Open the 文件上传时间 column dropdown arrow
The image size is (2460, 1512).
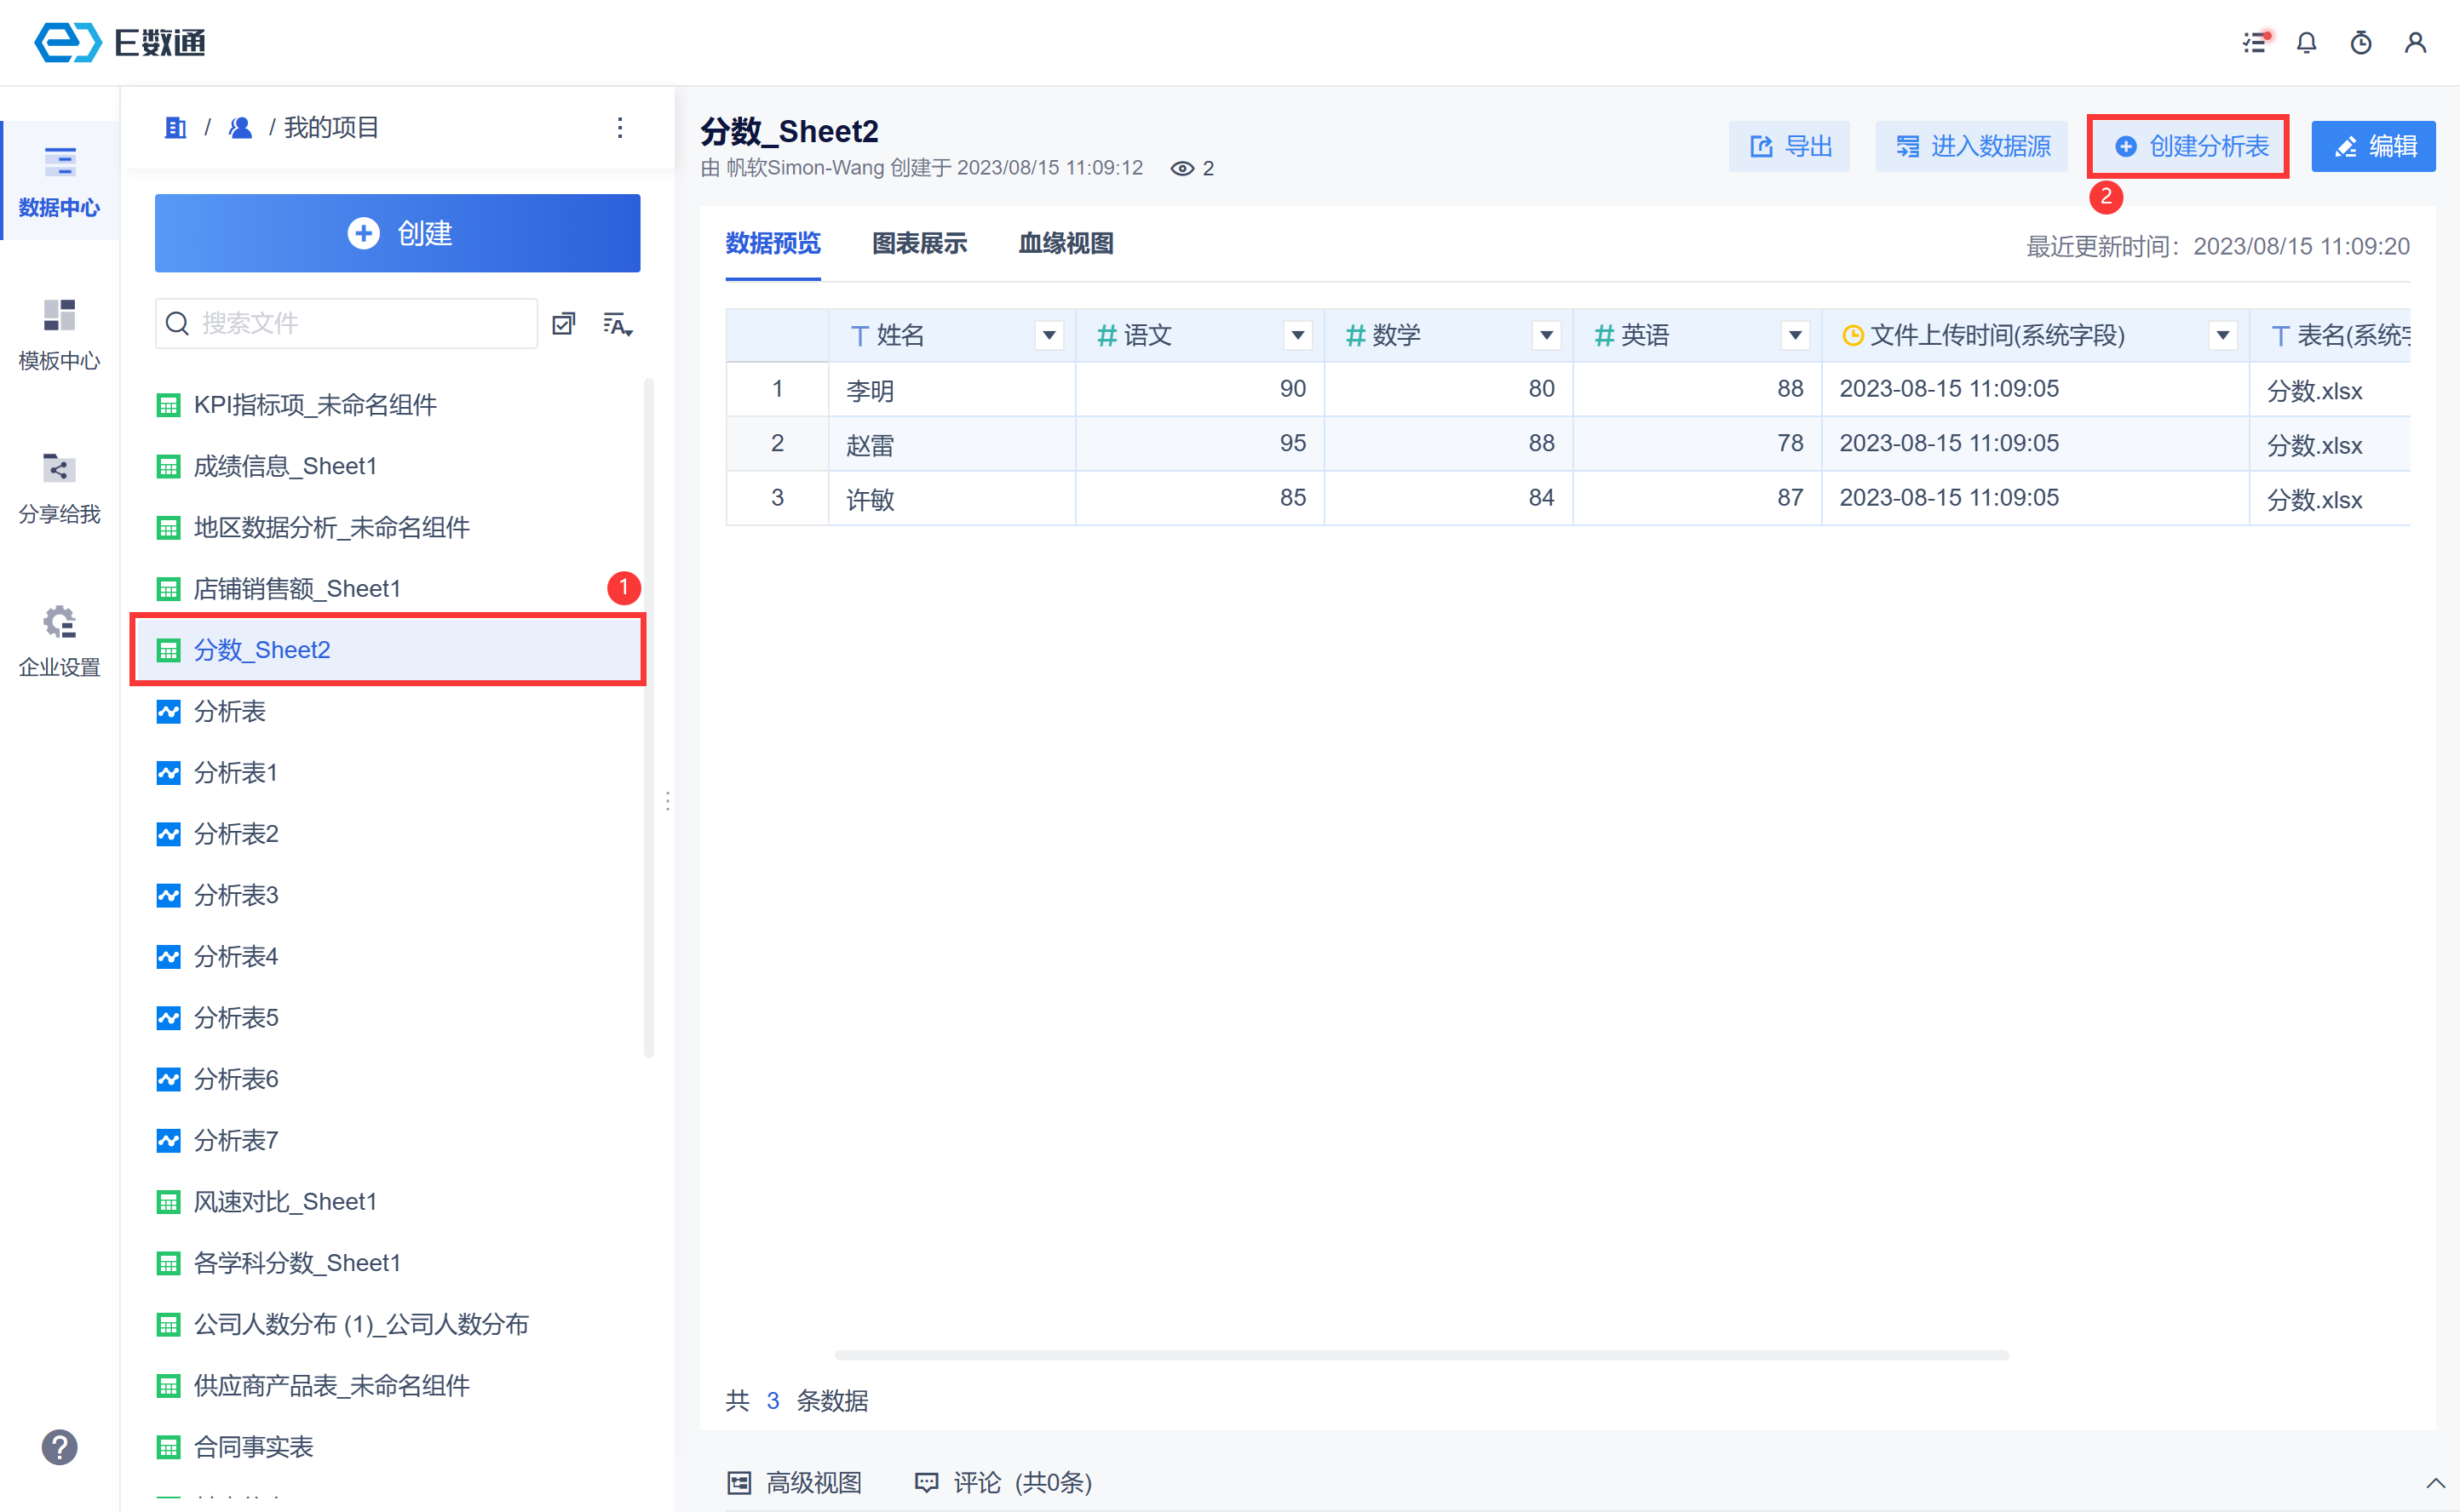(x=2221, y=336)
